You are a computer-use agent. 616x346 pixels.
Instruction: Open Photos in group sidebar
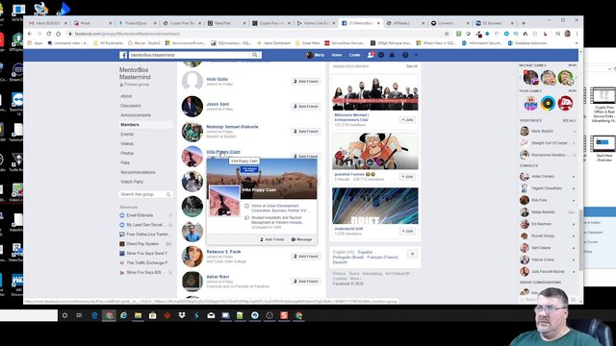127,153
